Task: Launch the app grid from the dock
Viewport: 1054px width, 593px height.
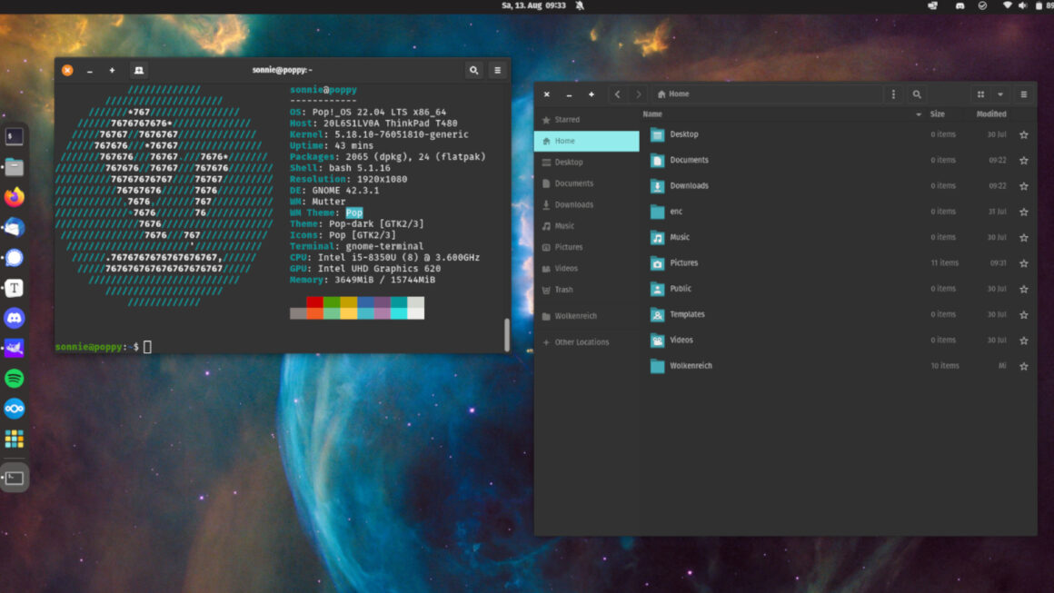Action: pos(15,439)
